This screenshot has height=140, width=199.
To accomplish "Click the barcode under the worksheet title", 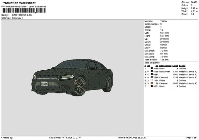I will pyautogui.click(x=24, y=11).
